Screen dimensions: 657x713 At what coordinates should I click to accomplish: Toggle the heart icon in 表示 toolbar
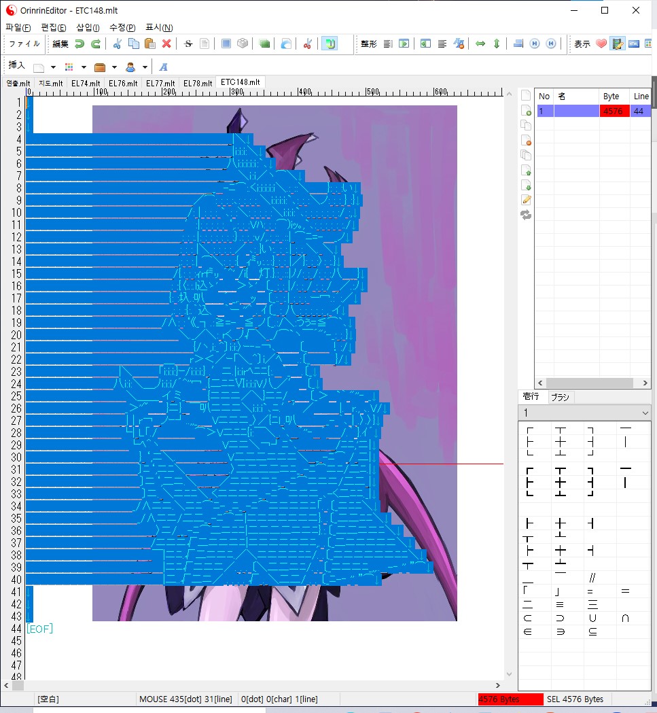click(x=601, y=44)
